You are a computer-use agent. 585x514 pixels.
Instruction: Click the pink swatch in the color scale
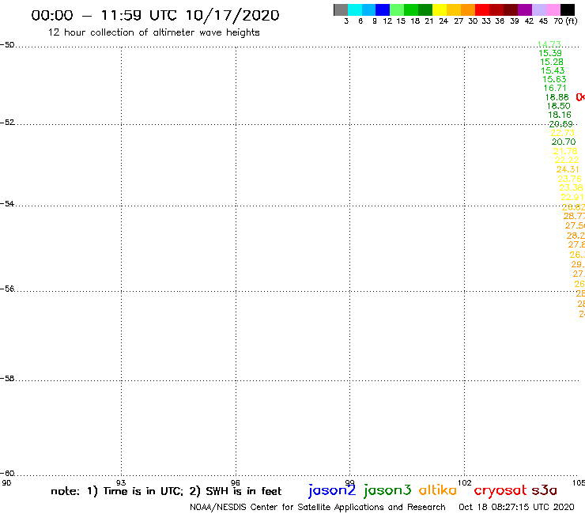pos(553,9)
